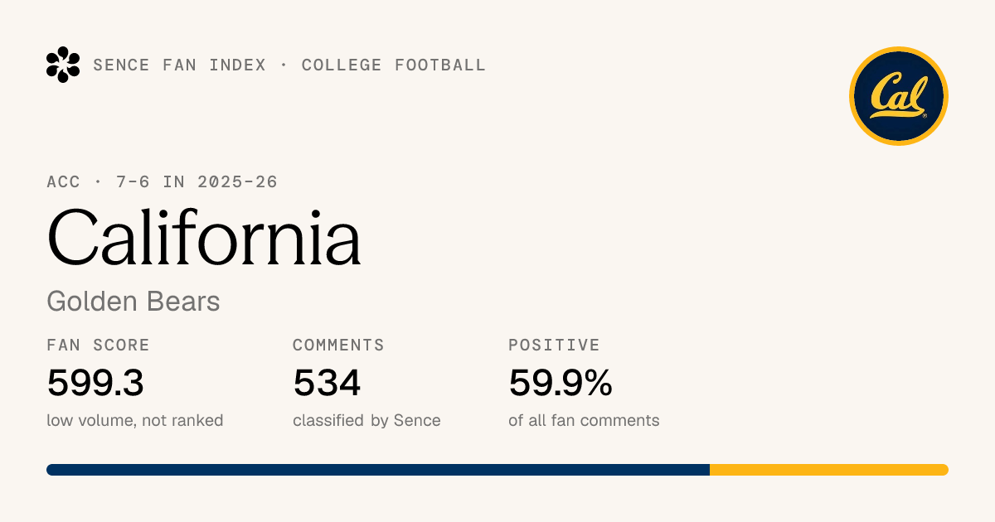Click the dot separator in the header

(x=284, y=65)
